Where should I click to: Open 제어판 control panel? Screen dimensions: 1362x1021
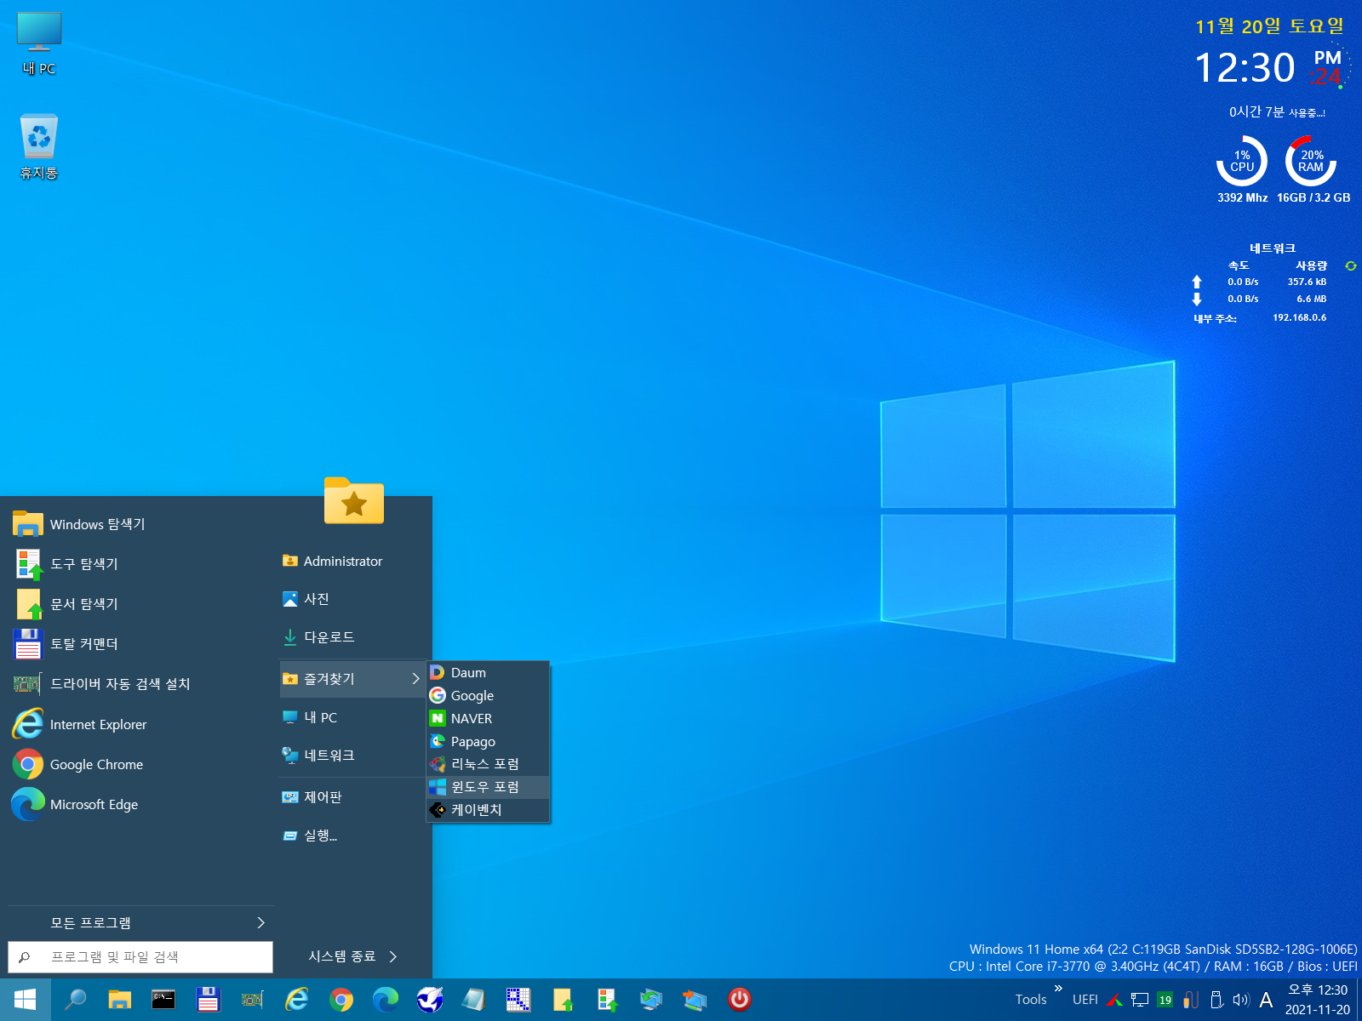pos(352,797)
